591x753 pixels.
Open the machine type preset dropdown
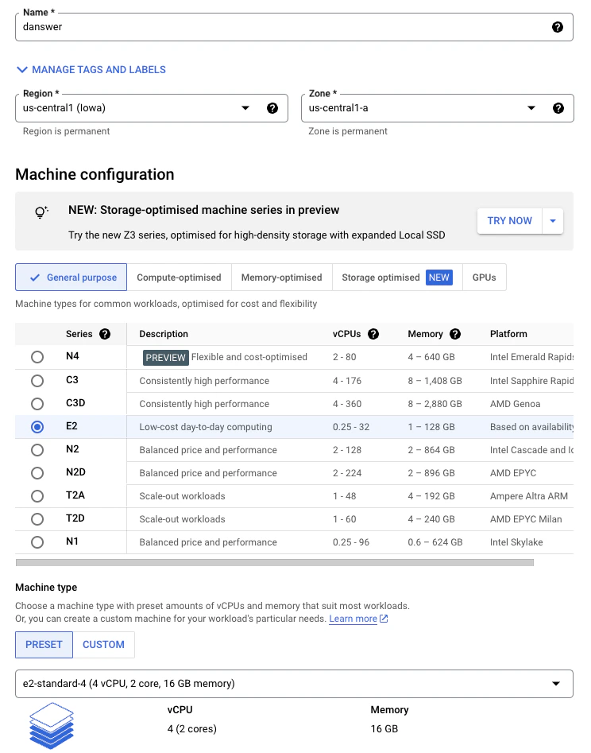294,684
